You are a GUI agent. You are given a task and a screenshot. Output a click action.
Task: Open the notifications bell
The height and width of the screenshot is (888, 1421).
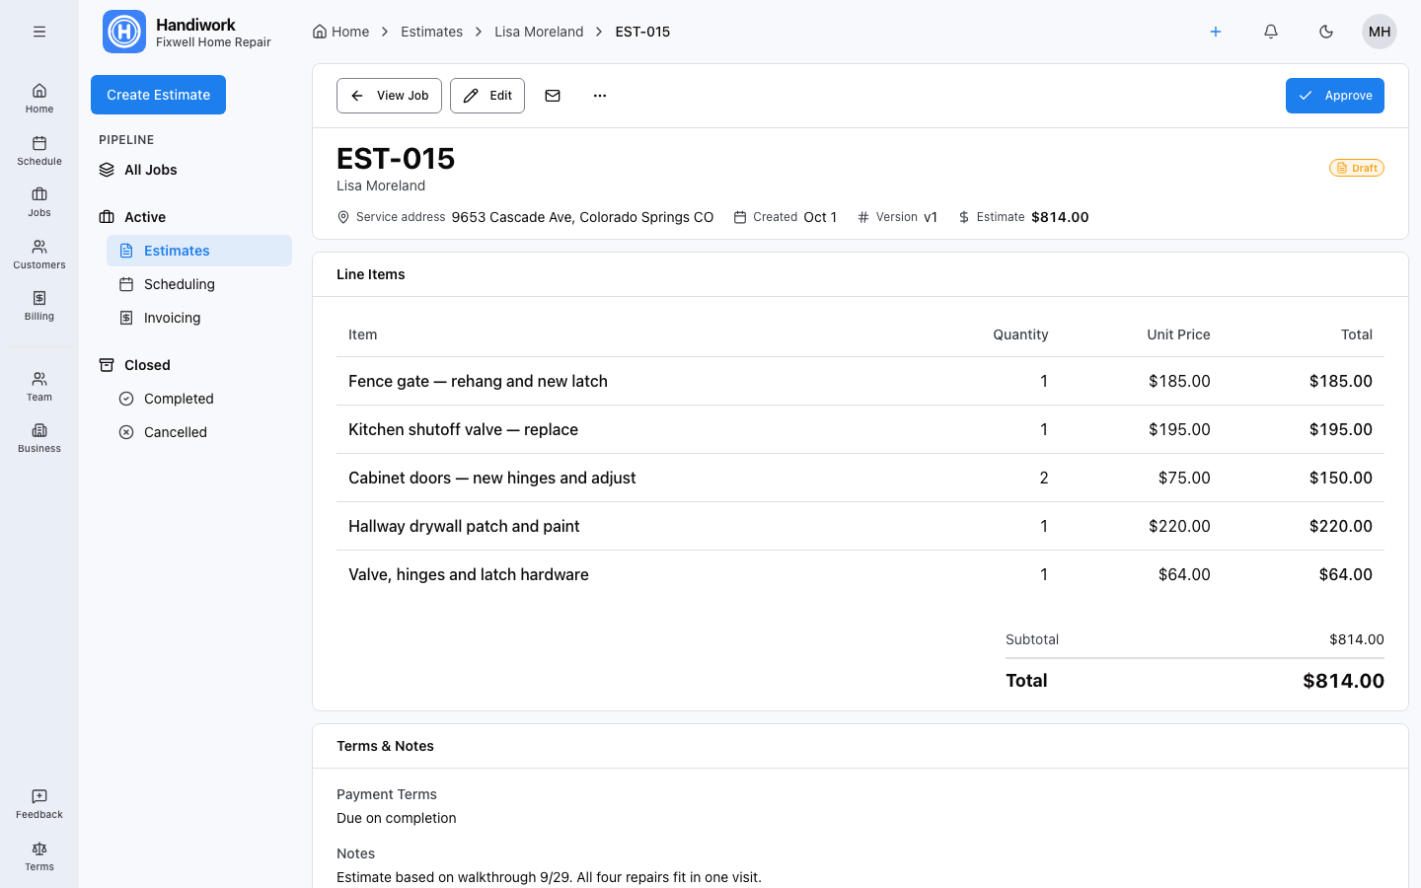coord(1271,32)
